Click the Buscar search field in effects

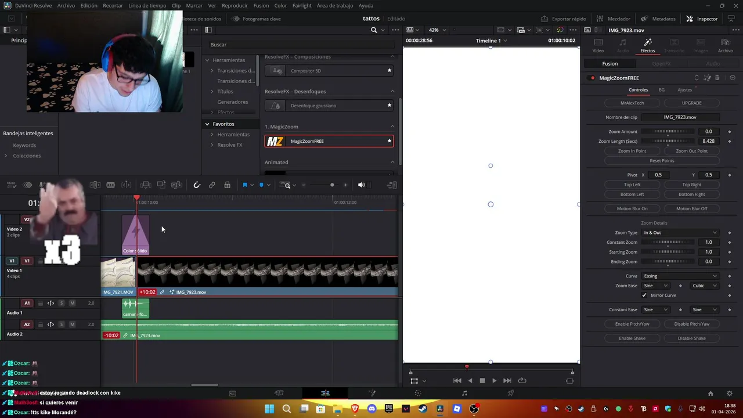click(302, 45)
